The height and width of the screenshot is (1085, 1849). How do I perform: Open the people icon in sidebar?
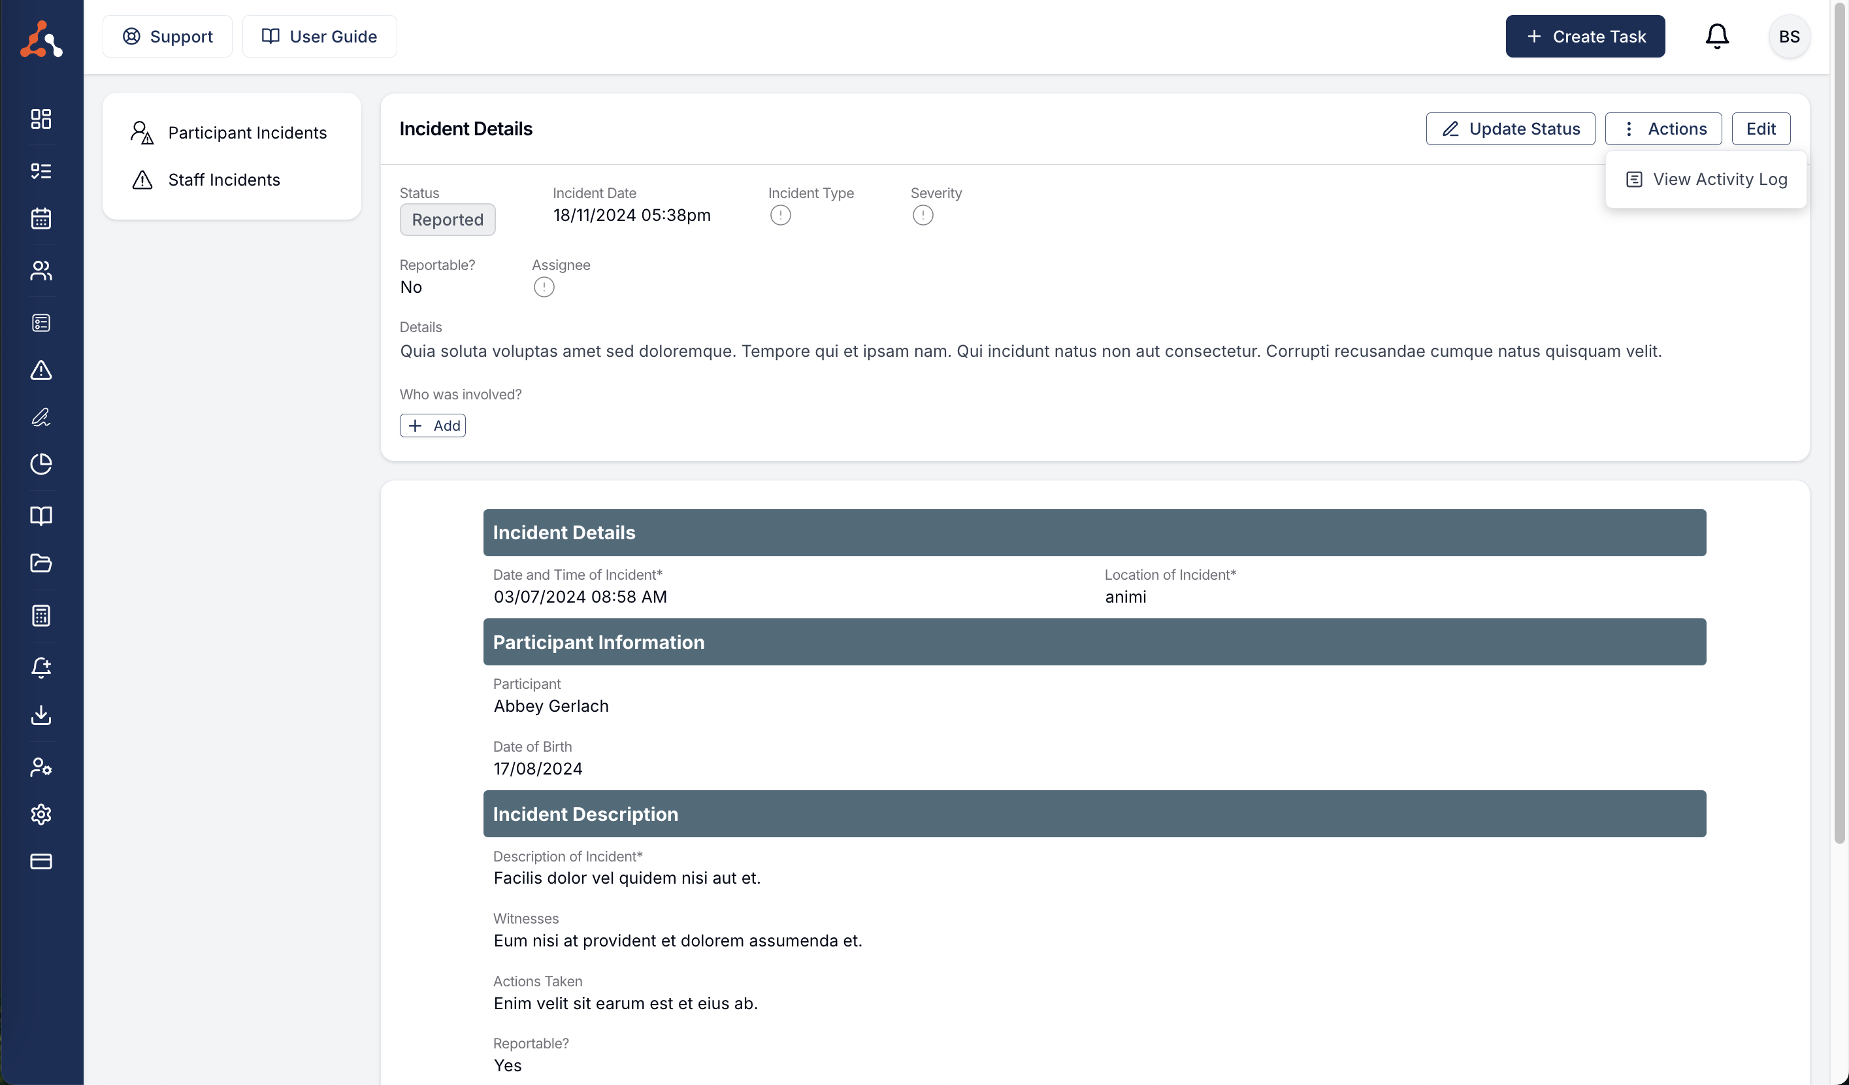pos(41,271)
